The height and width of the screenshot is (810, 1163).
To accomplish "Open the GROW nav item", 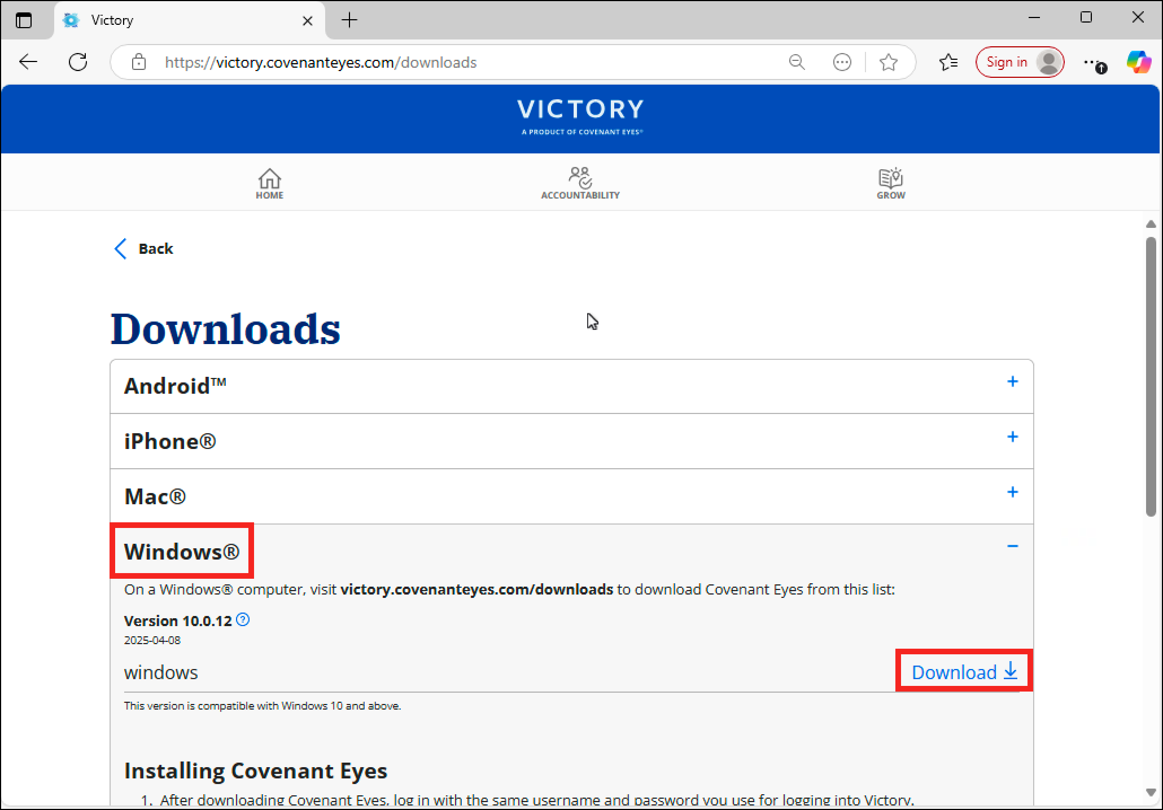I will (x=891, y=184).
